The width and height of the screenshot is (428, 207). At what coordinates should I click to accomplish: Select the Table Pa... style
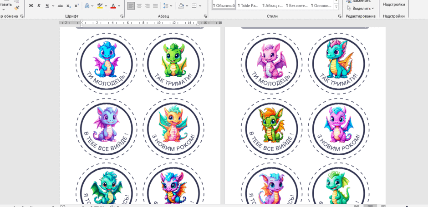(x=248, y=5)
